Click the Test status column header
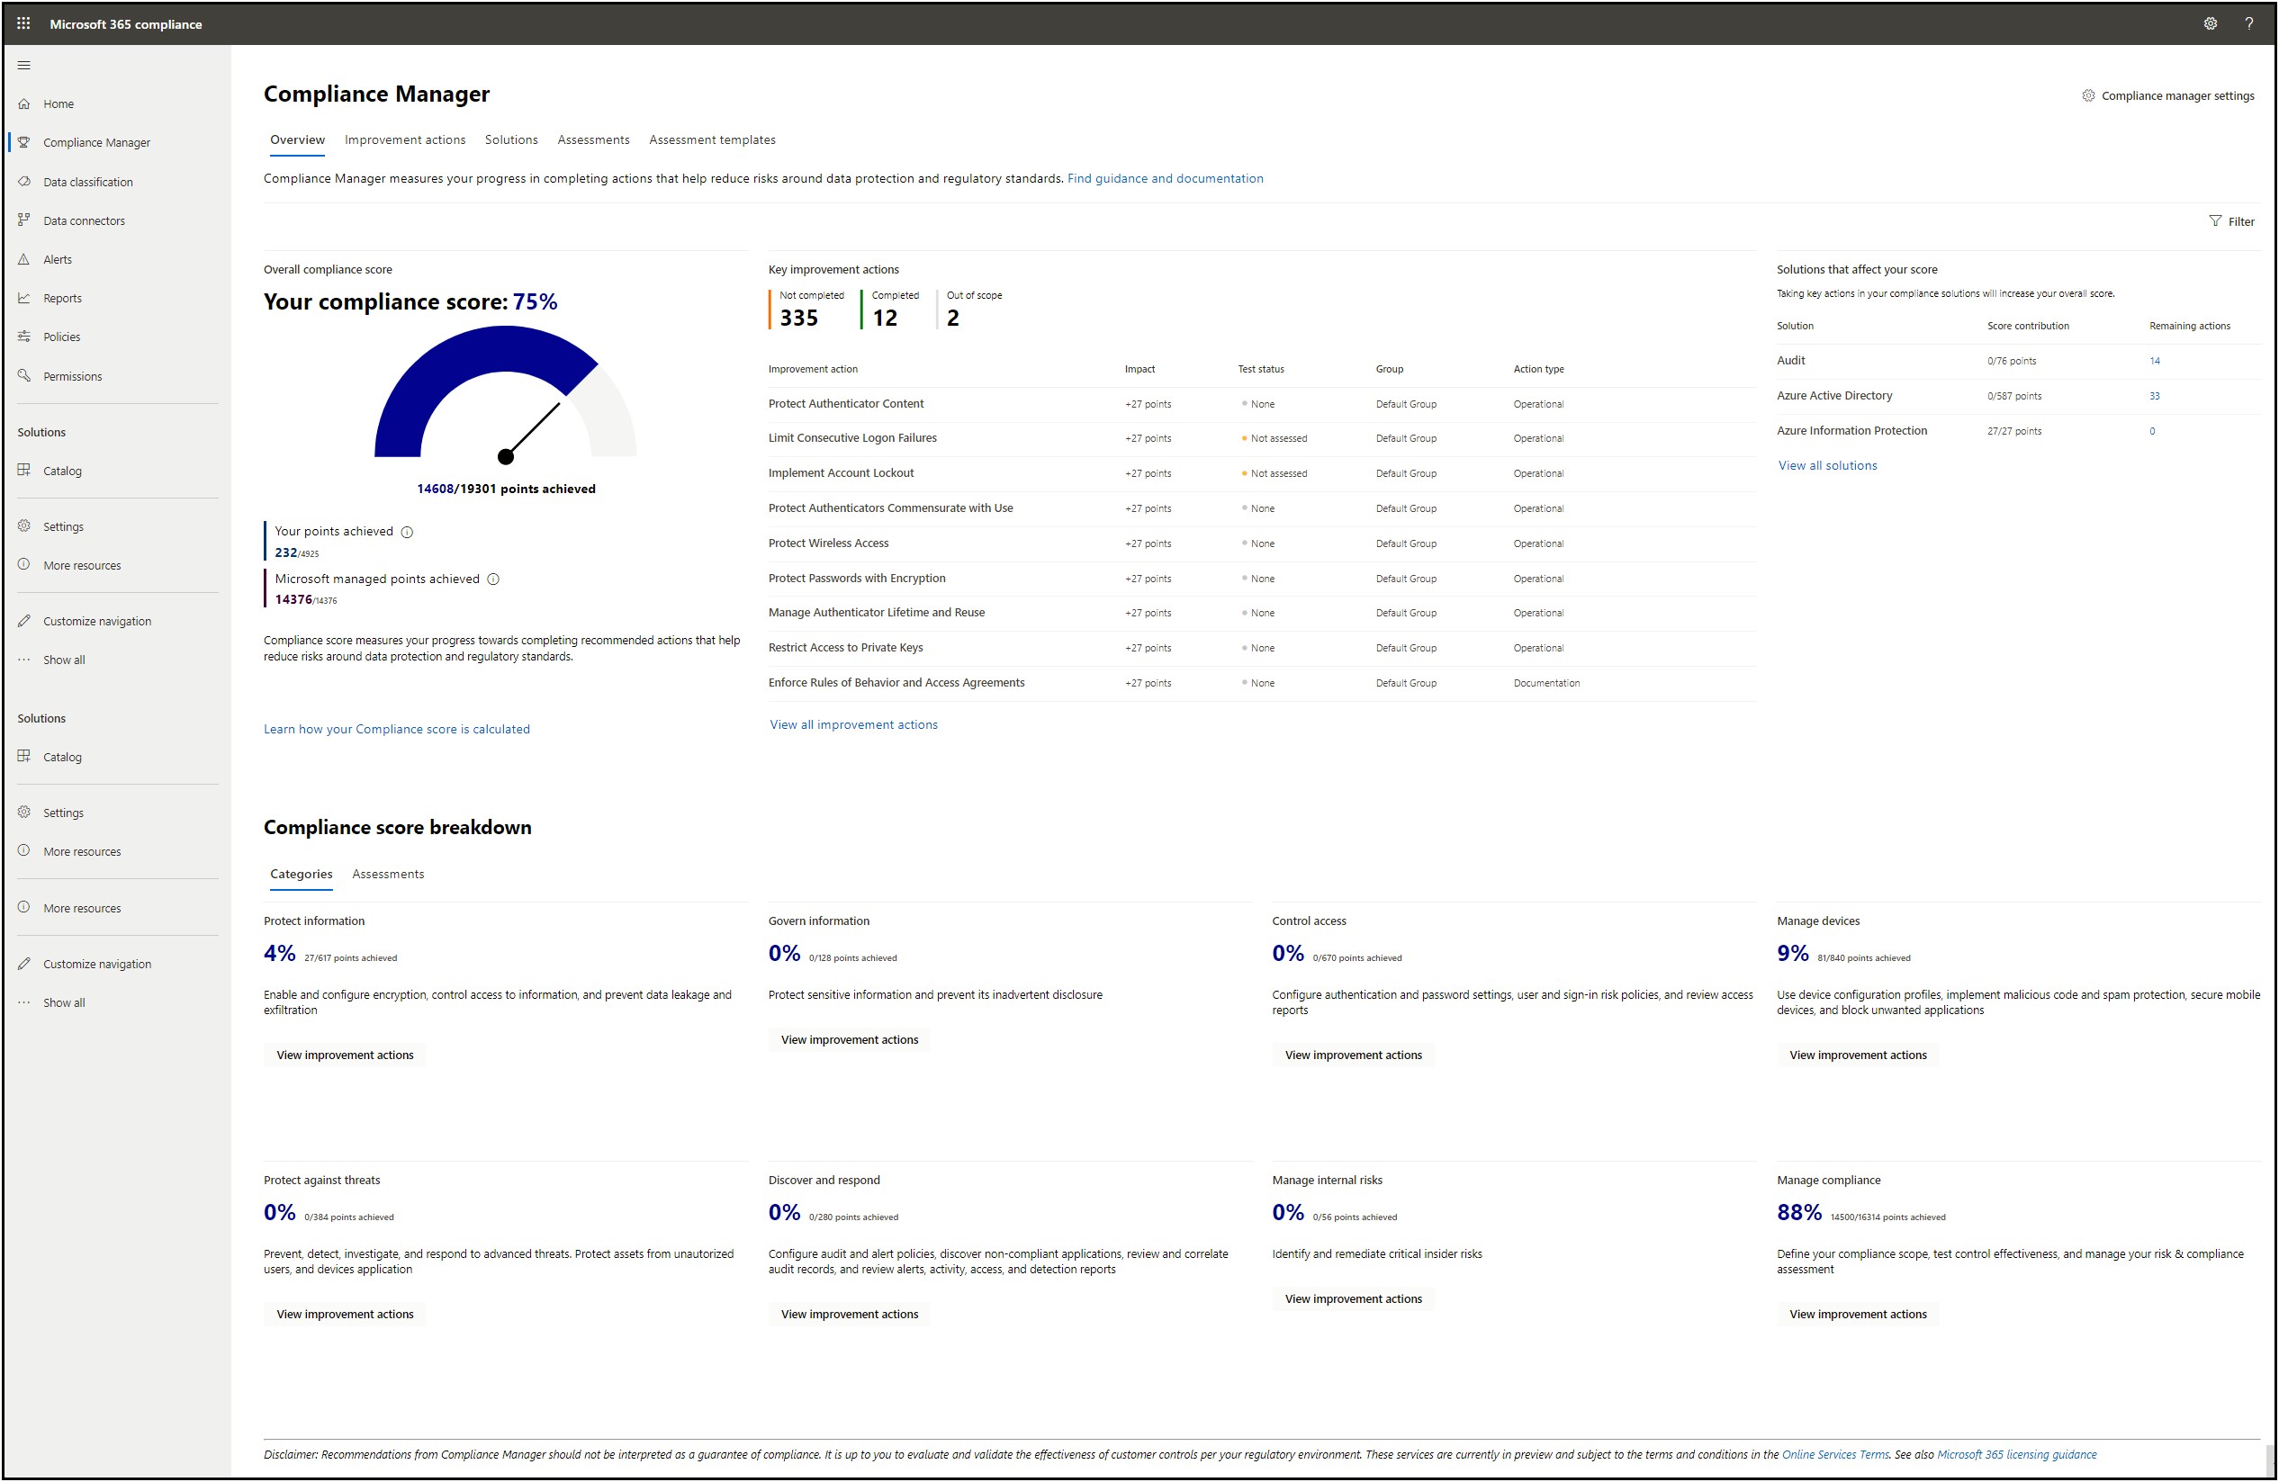Viewport: 2279px width, 1482px height. point(1261,369)
